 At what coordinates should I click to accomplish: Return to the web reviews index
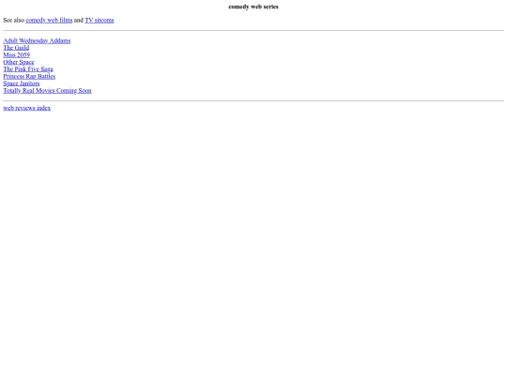point(27,108)
